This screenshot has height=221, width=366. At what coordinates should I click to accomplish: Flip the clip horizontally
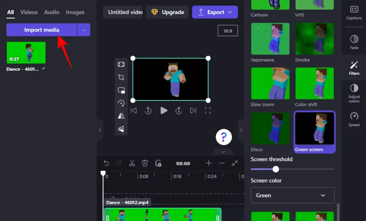pyautogui.click(x=121, y=116)
